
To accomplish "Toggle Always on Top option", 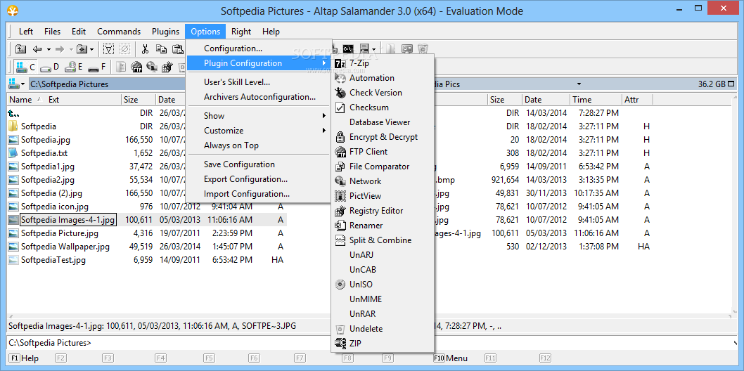I will pyautogui.click(x=258, y=145).
